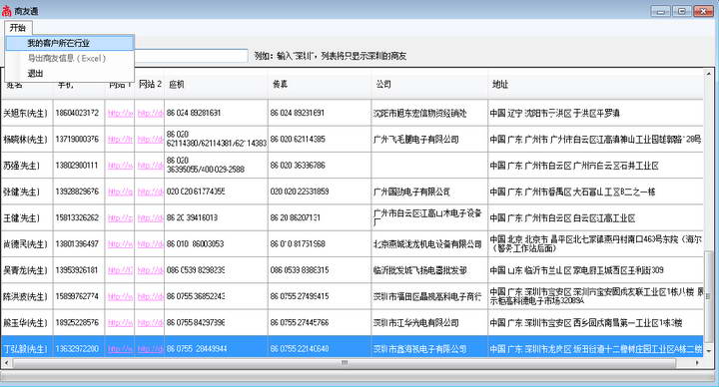The image size is (719, 387).
Task: Click fax cell 86 020 62114385
Action: coord(320,140)
